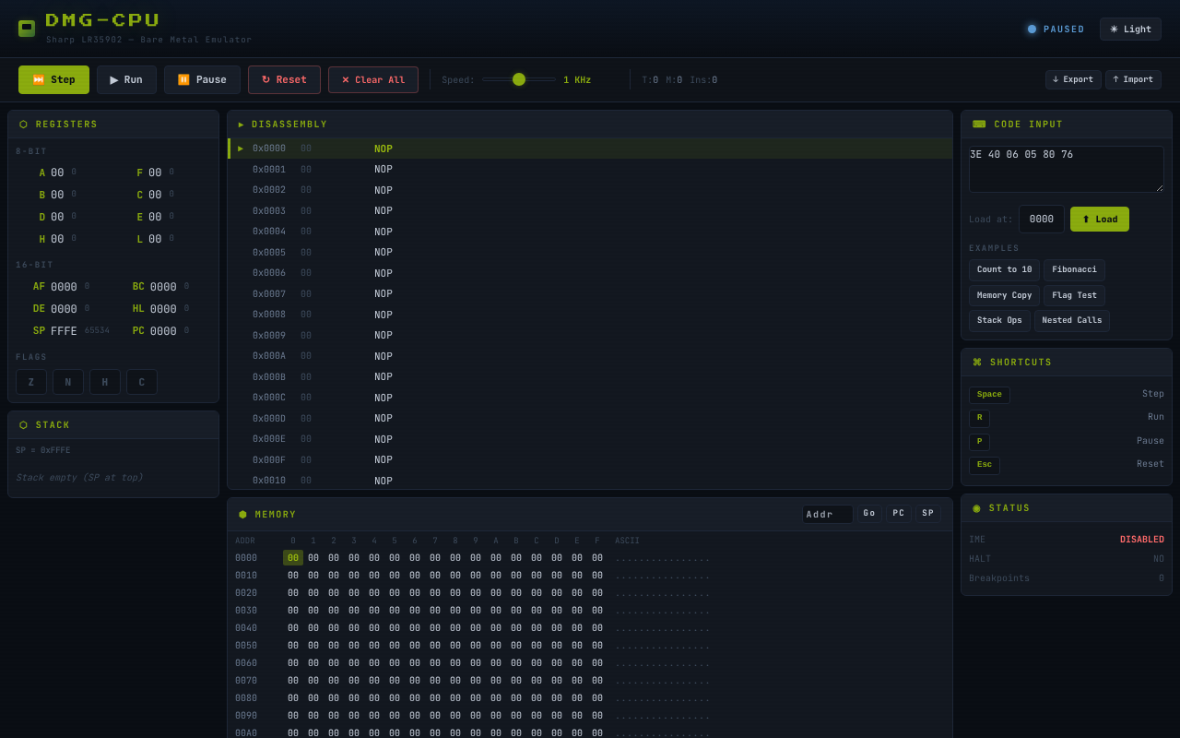Click the Memory panel header icon
This screenshot has width=1180, height=738.
click(x=242, y=515)
